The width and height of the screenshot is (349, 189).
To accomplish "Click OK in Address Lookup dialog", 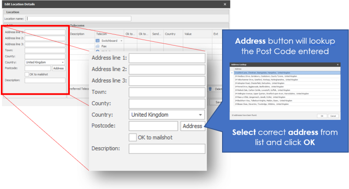I will click(322, 116).
